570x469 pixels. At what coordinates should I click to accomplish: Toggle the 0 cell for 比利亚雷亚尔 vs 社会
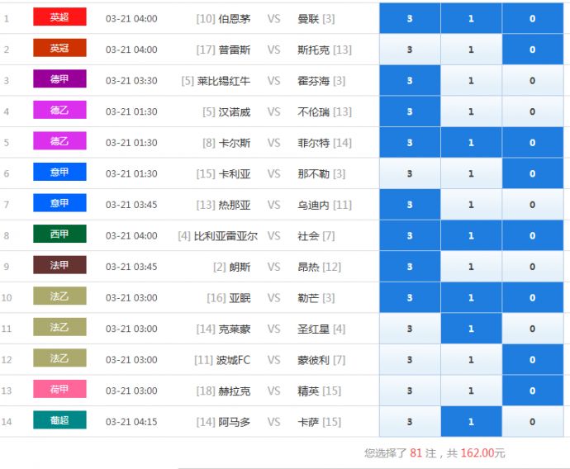[x=532, y=235]
